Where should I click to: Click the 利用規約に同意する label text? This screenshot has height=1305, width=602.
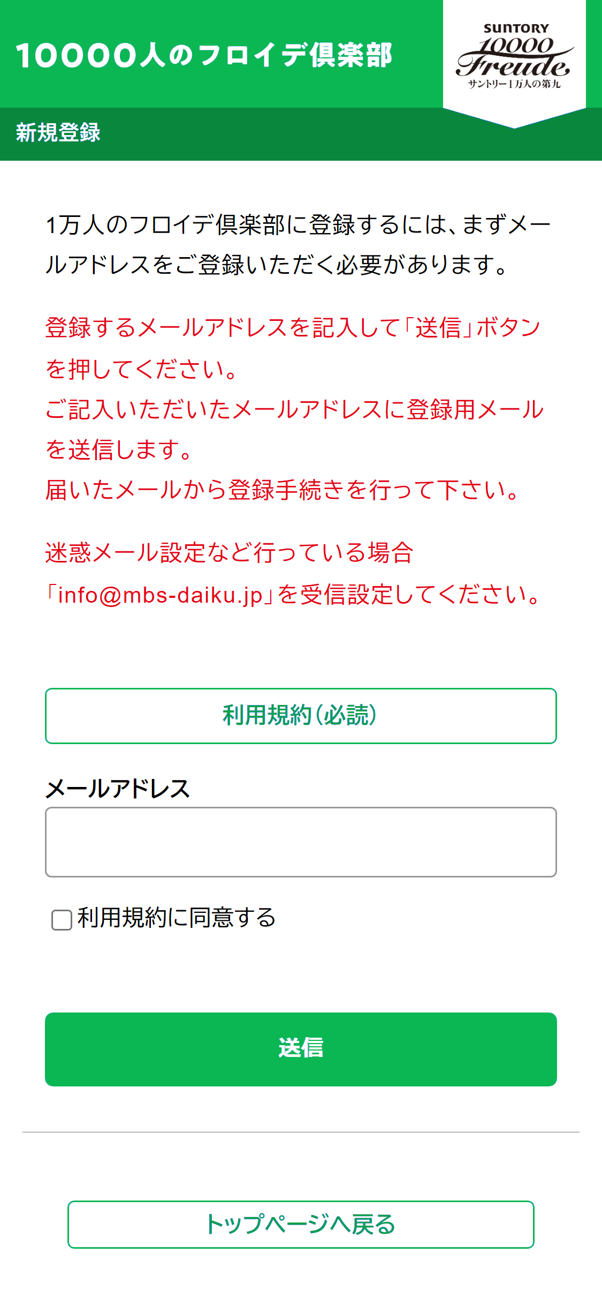(x=177, y=918)
